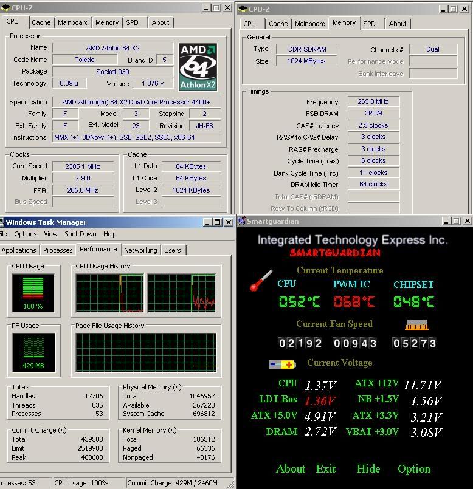Click CPU temperature reading 052°C

pyautogui.click(x=299, y=301)
